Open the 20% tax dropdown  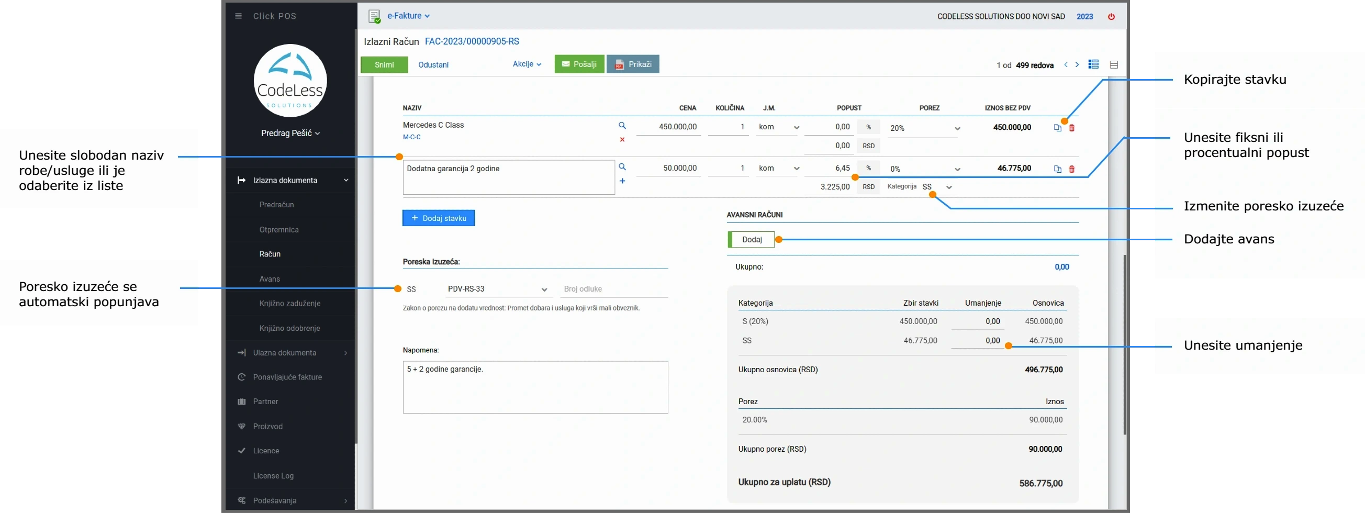point(924,128)
